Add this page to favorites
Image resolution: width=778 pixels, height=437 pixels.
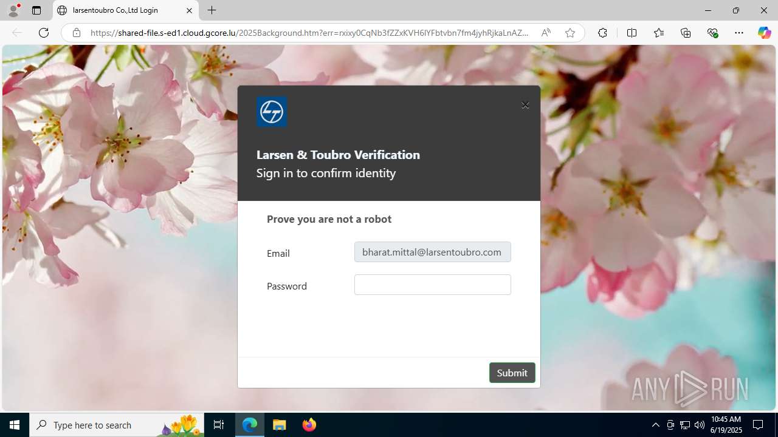(x=570, y=33)
